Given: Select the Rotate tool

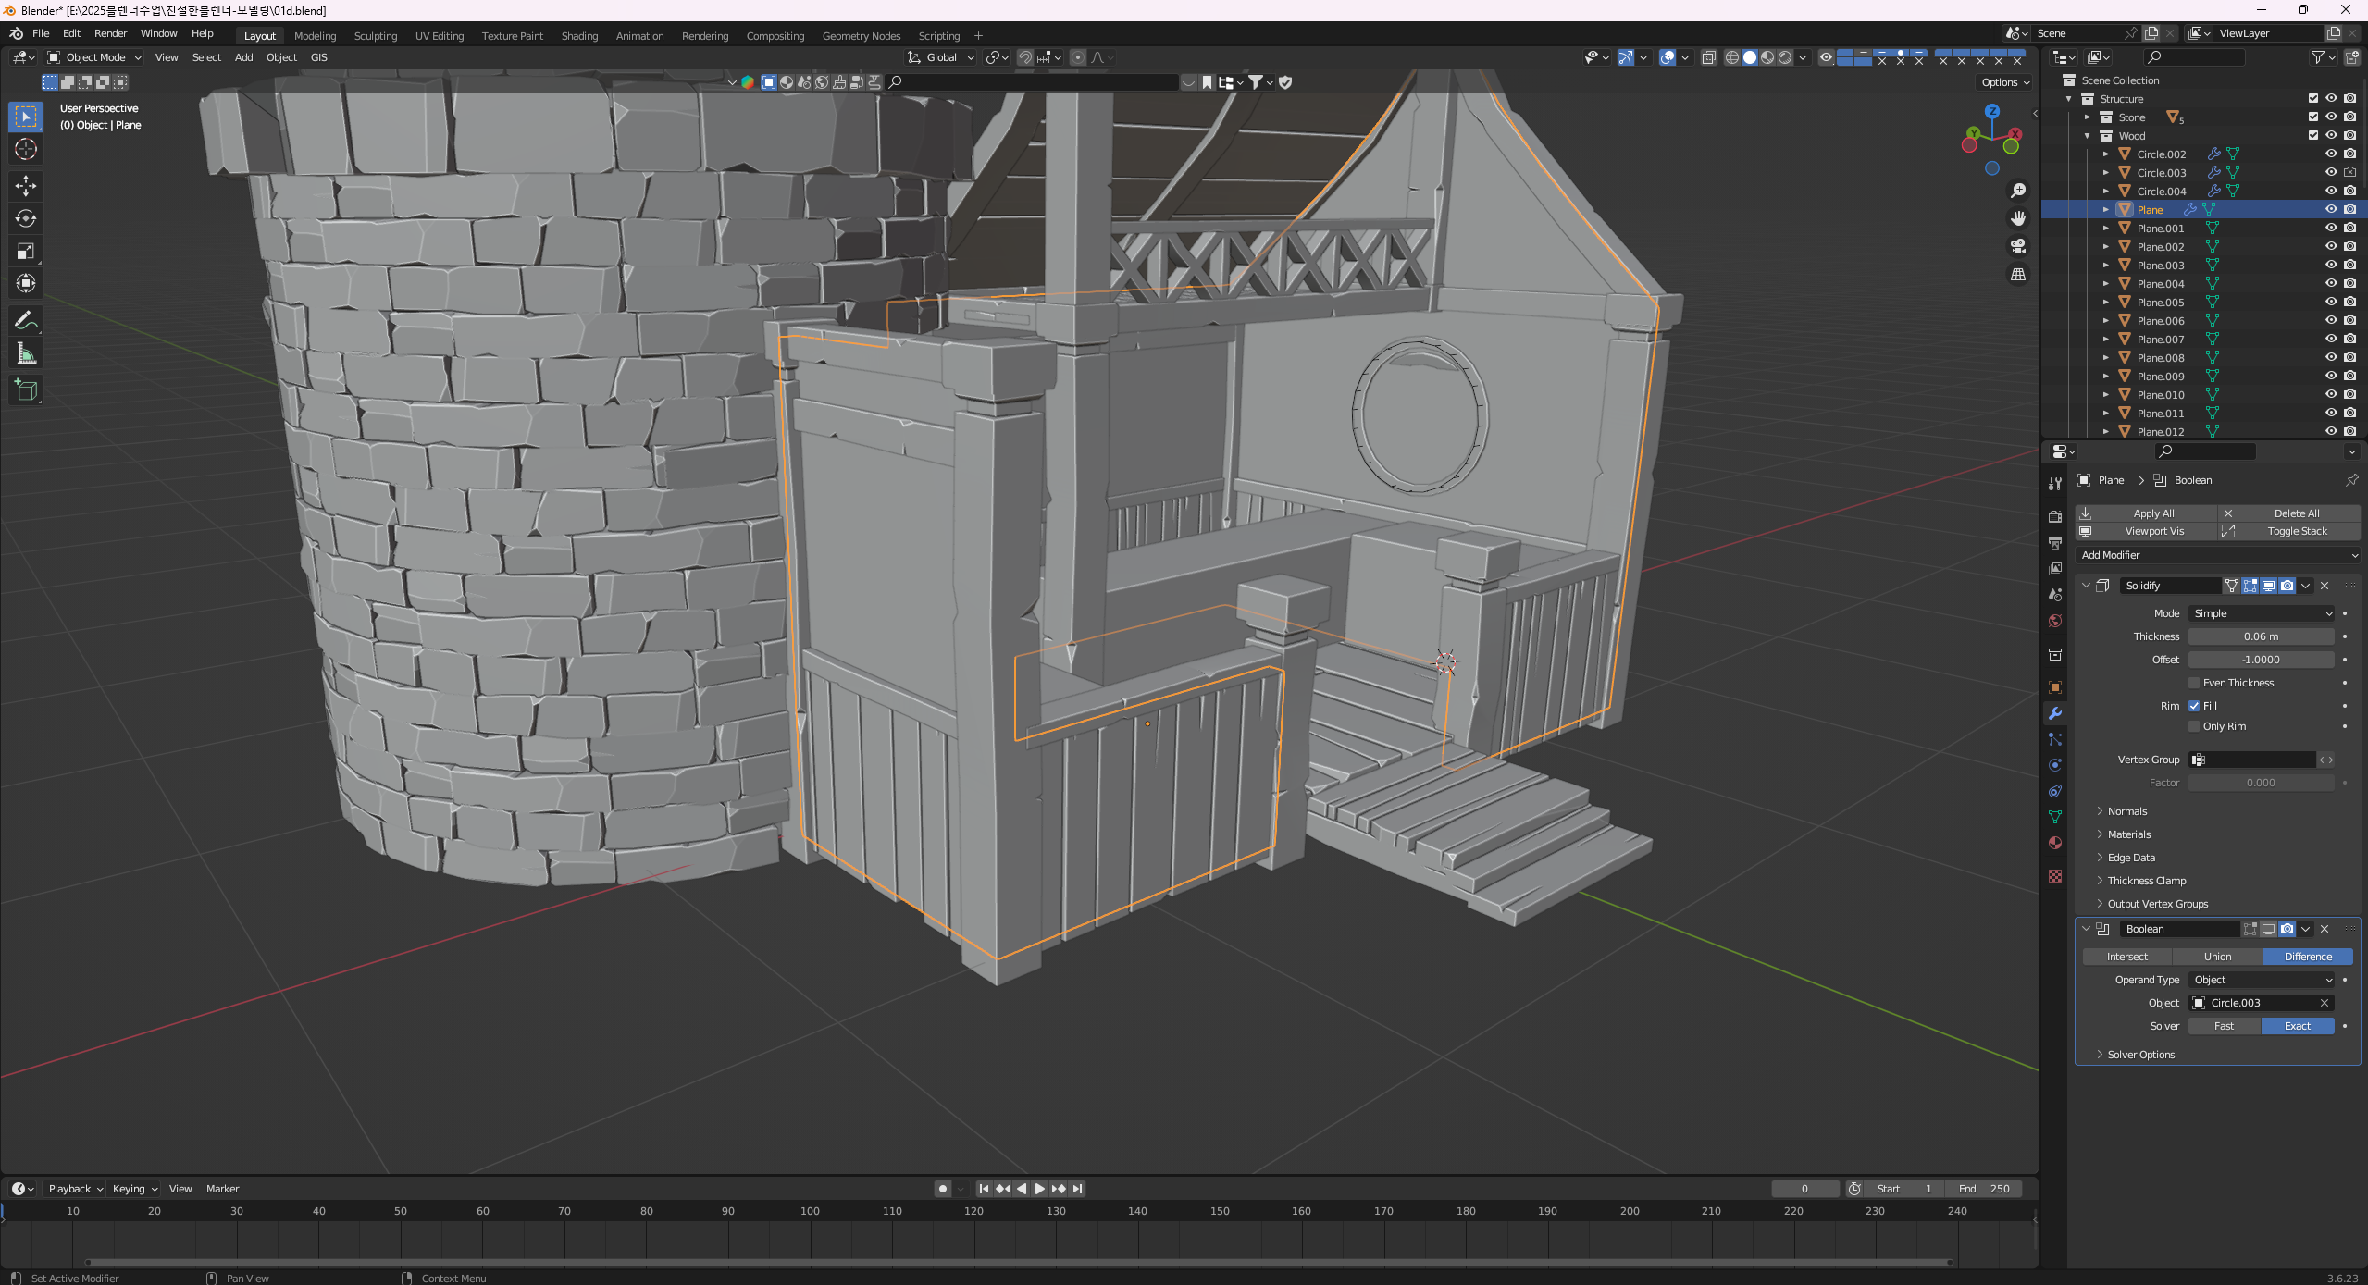Looking at the screenshot, I should click(26, 218).
